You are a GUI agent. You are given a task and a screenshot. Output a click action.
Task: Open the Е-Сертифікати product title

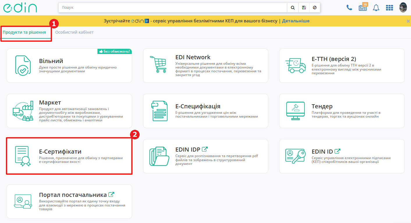[60, 152]
